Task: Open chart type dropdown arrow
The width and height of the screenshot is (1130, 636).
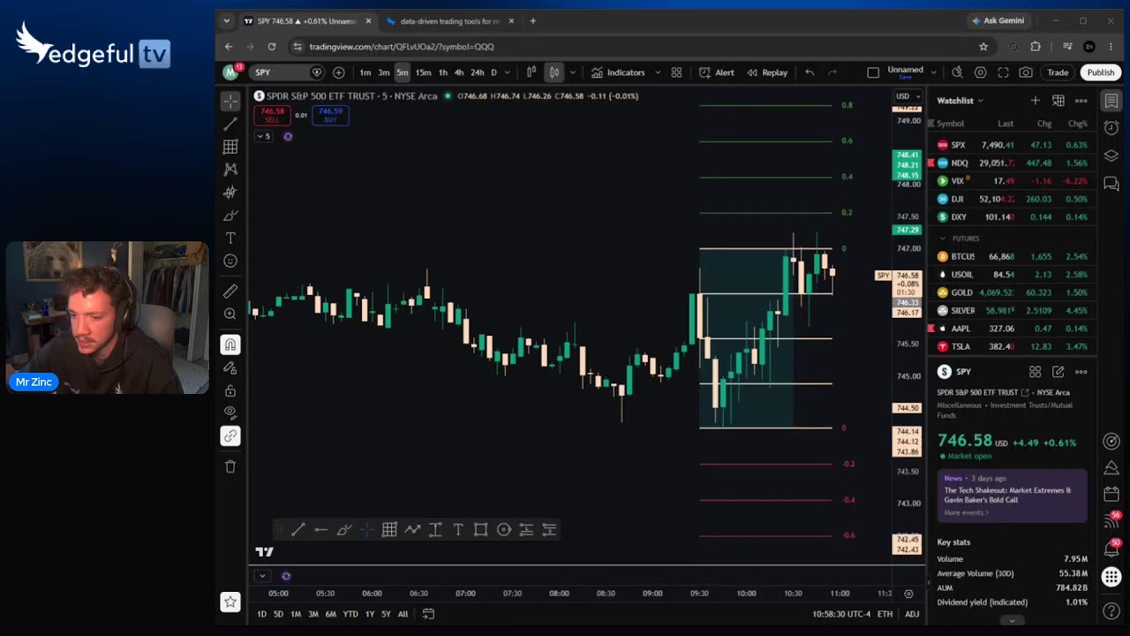Action: tap(572, 72)
